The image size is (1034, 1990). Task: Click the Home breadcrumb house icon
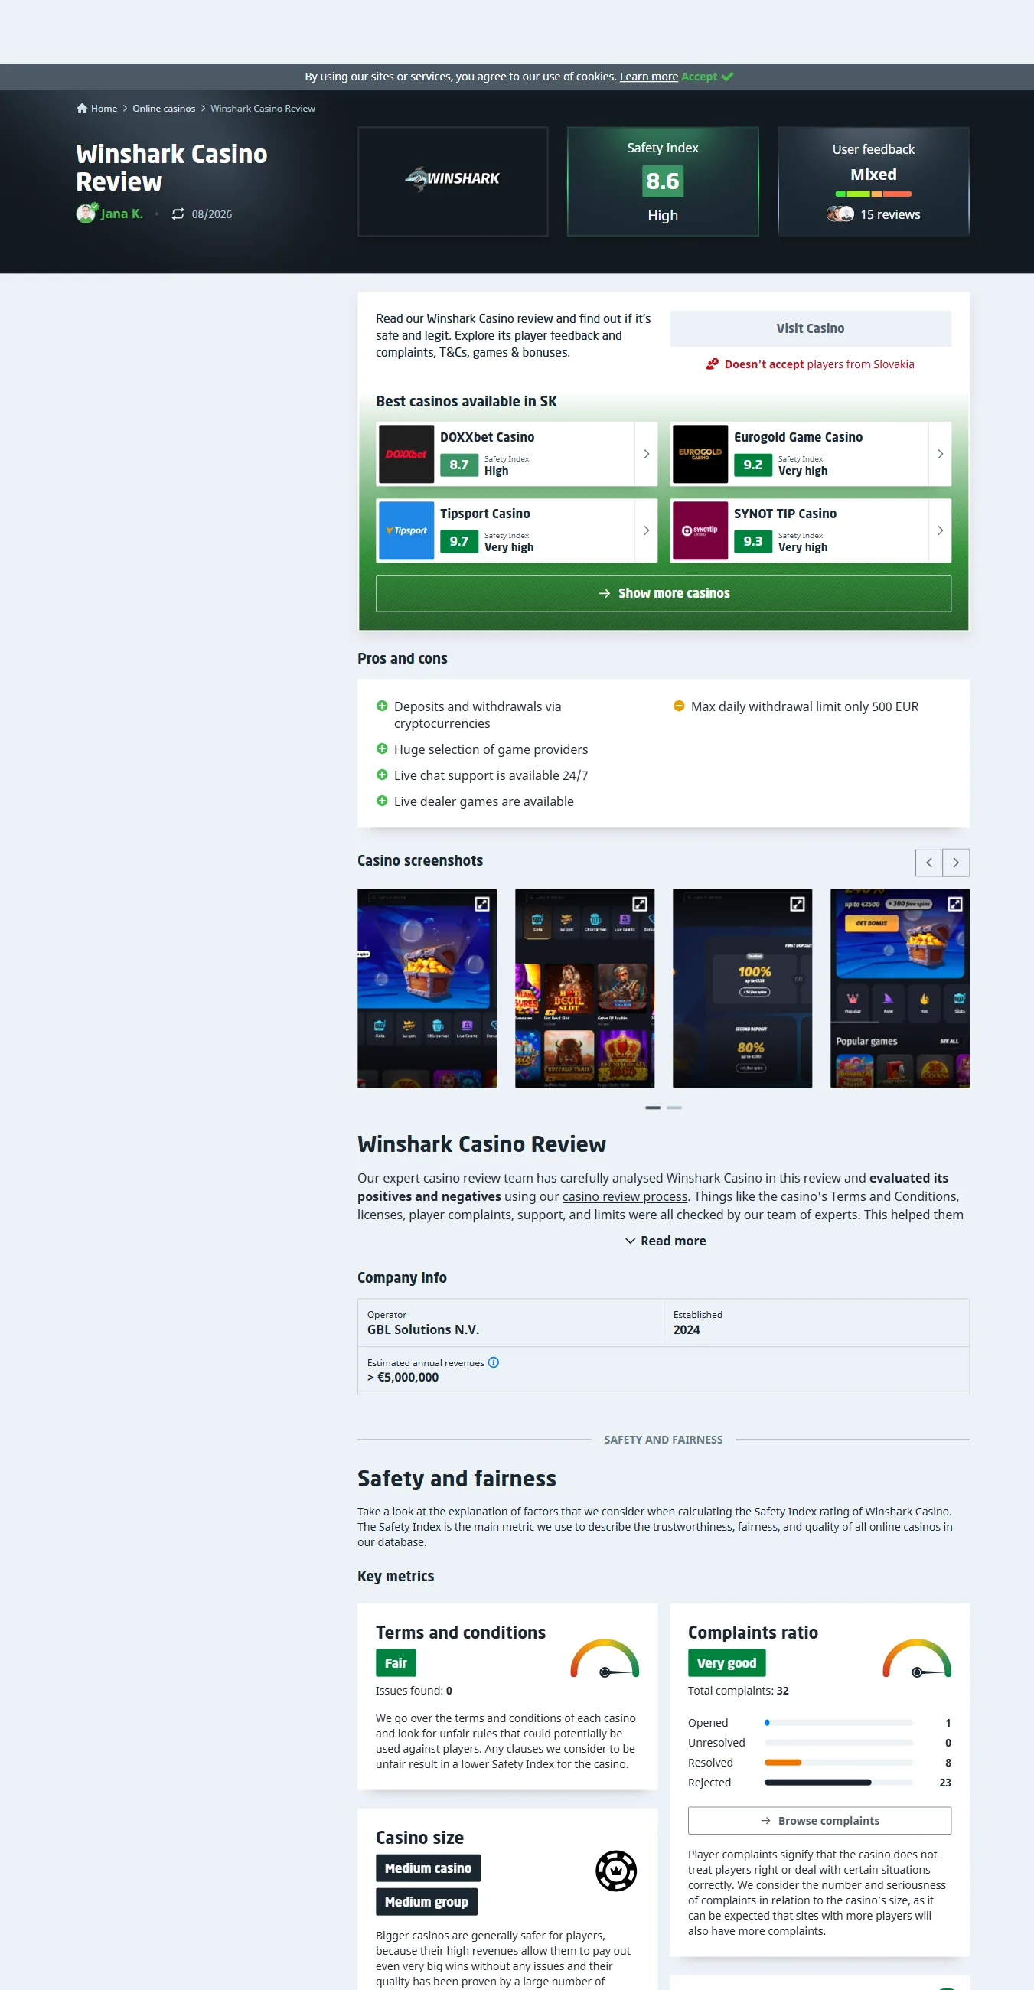[x=82, y=108]
